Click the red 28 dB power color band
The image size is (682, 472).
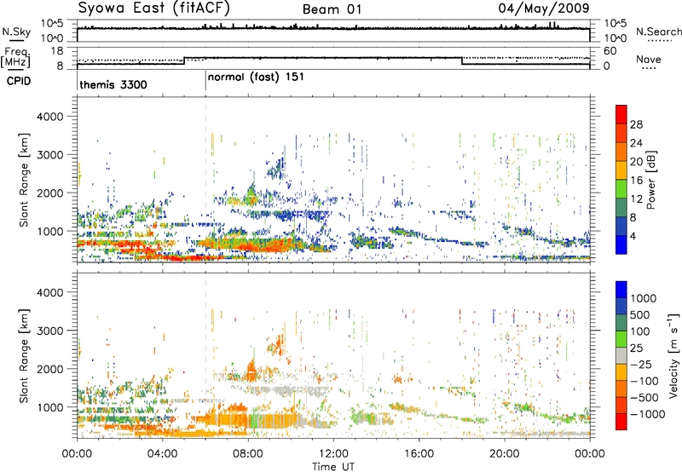point(621,115)
